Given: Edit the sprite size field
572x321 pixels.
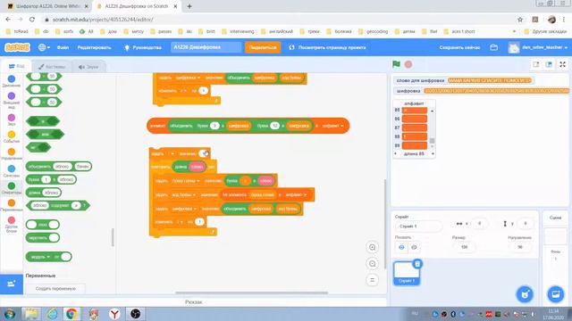Looking at the screenshot, I should (x=464, y=247).
